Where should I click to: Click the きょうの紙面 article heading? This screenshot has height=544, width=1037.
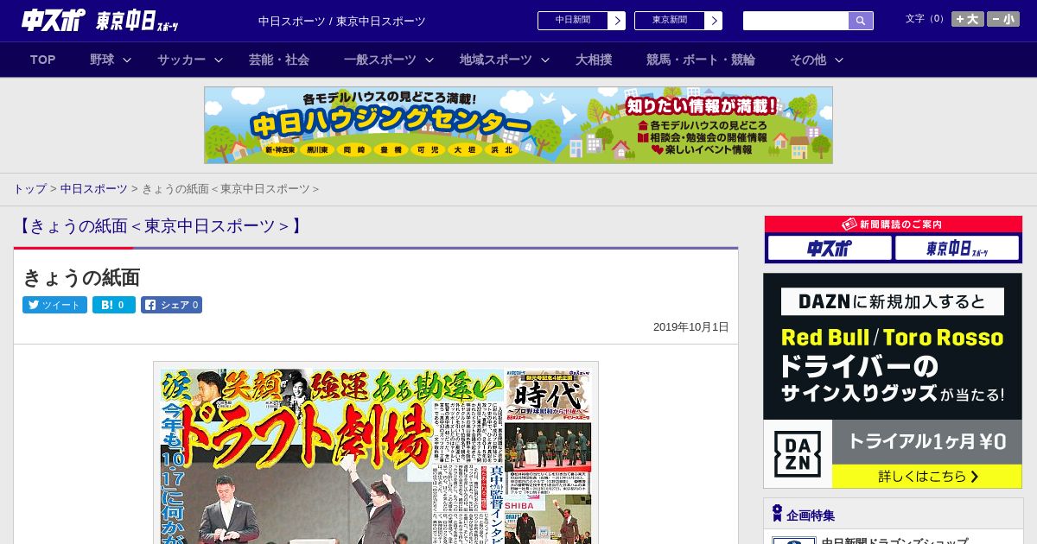tap(81, 277)
